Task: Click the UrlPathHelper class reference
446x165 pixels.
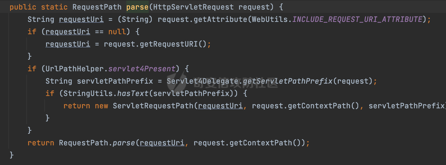Action: tap(74, 69)
